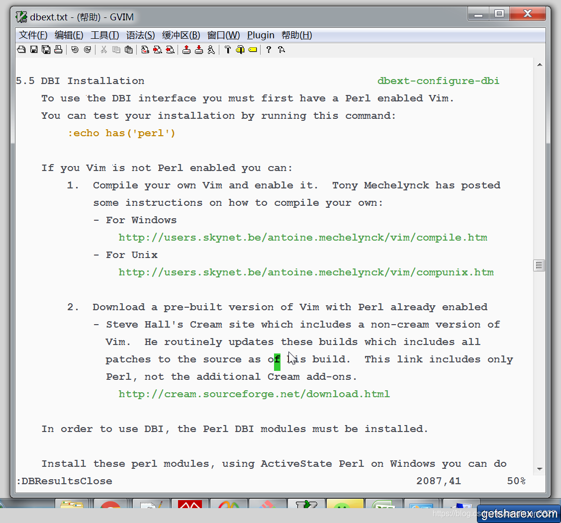Click the :echo has('perl') command text
The image size is (561, 523).
(122, 133)
